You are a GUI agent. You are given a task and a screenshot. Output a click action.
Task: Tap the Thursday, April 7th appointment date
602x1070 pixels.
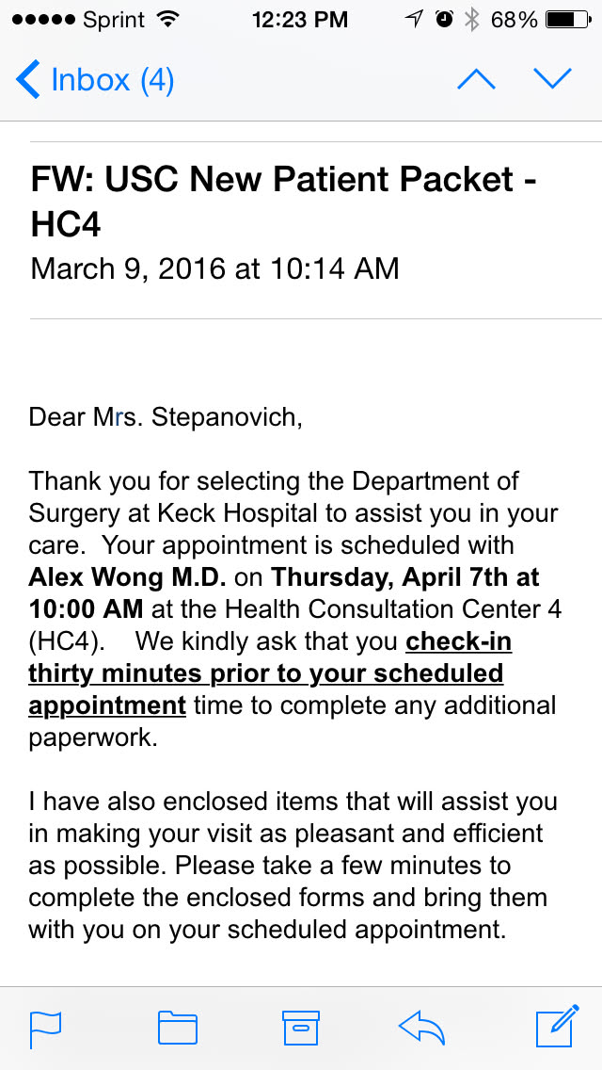coord(405,577)
